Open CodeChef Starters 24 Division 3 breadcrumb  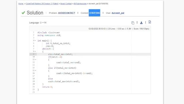click(x=42, y=4)
